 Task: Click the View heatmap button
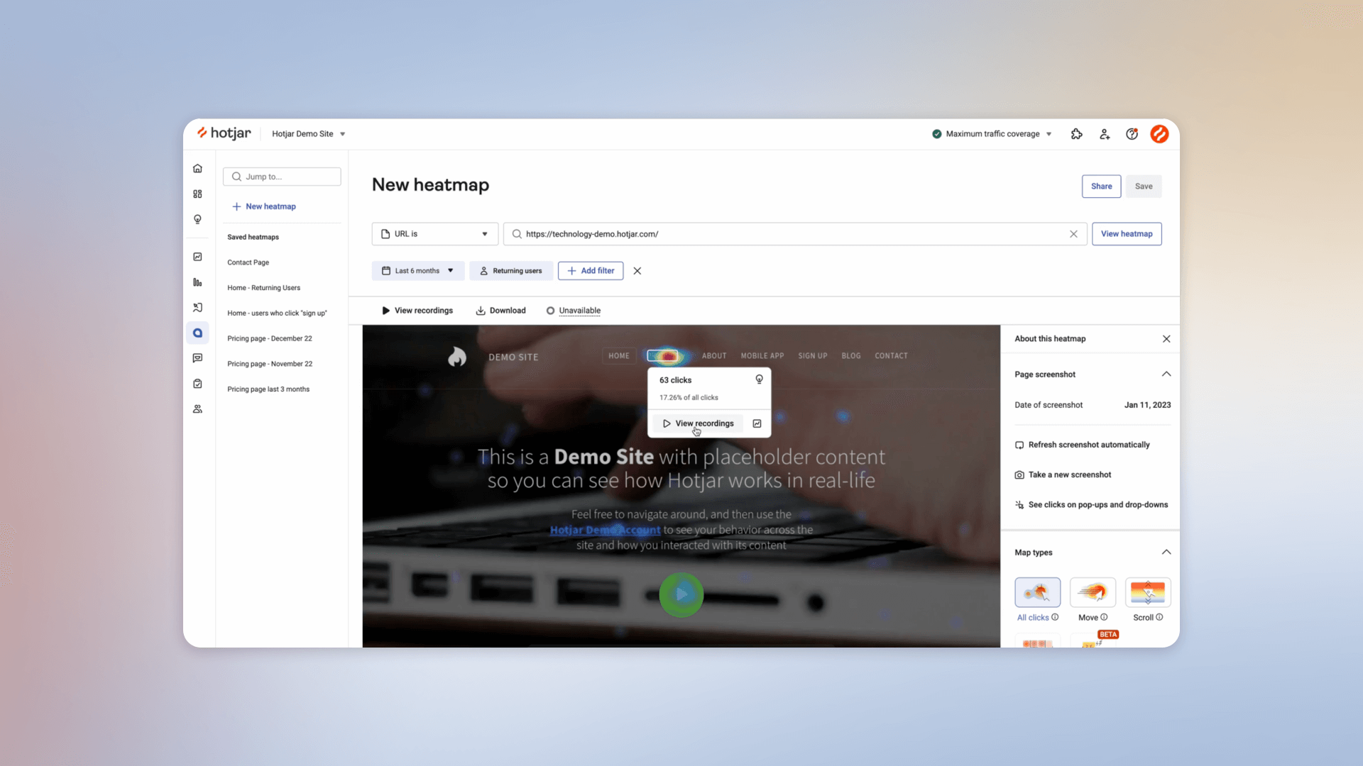point(1127,234)
